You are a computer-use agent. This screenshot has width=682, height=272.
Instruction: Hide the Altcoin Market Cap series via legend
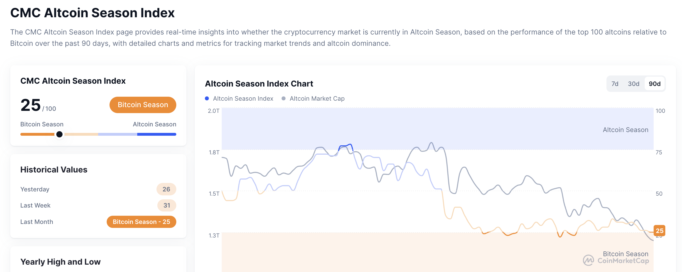(x=317, y=98)
